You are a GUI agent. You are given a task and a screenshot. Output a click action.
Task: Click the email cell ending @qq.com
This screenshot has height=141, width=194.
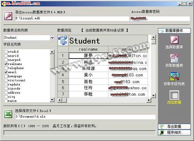128,69
